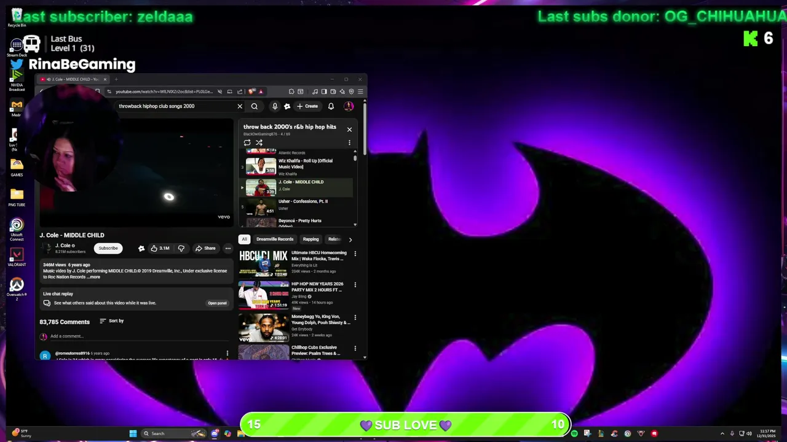787x442 pixels.
Task: Open Ultimate HBCU Homecoming Mix video thumbnail
Action: [263, 263]
